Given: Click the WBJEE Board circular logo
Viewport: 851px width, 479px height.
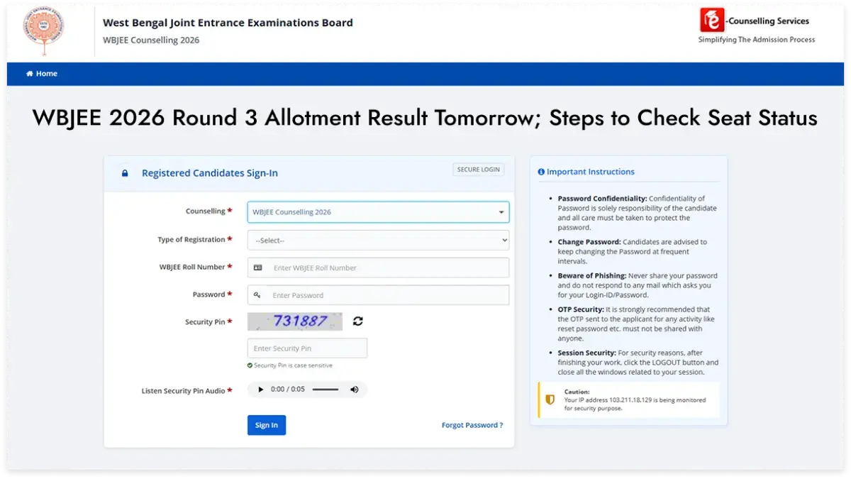Looking at the screenshot, I should pyautogui.click(x=44, y=31).
